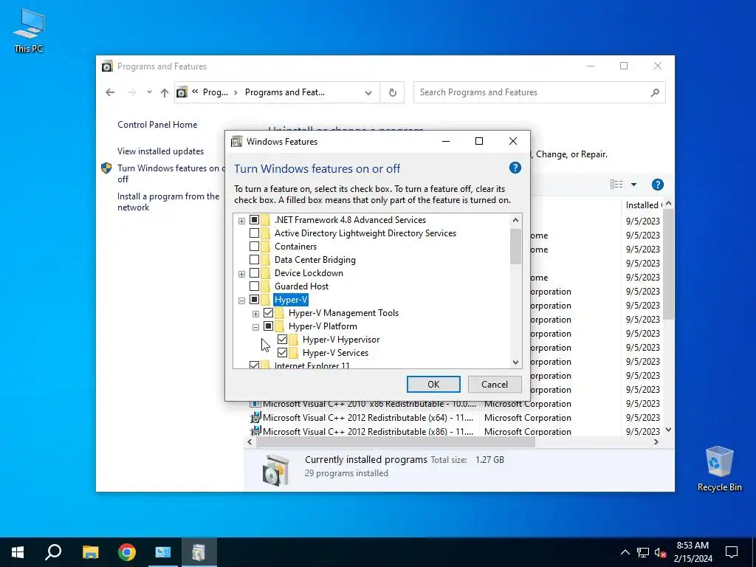Confirm changes with the OK button
This screenshot has width=756, height=567.
pos(433,384)
